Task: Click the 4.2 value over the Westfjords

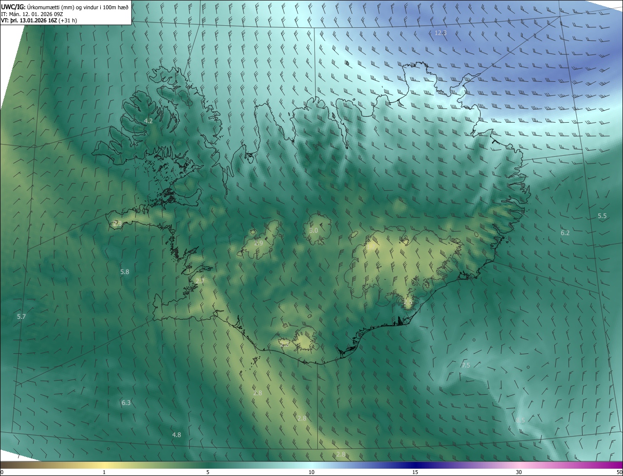Action: tap(148, 121)
